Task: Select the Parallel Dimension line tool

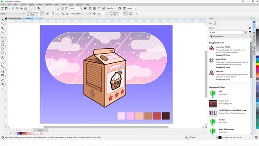Action: 2,62
